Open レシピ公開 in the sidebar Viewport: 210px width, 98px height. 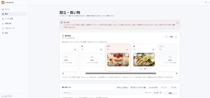pos(14,19)
